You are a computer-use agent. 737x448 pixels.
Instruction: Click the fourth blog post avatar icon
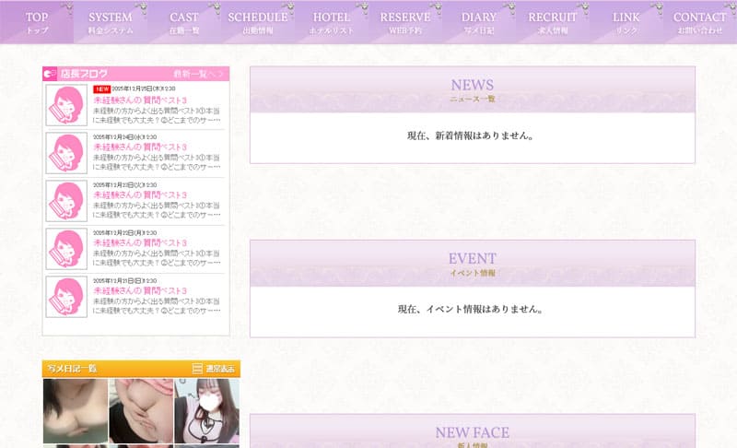click(66, 249)
